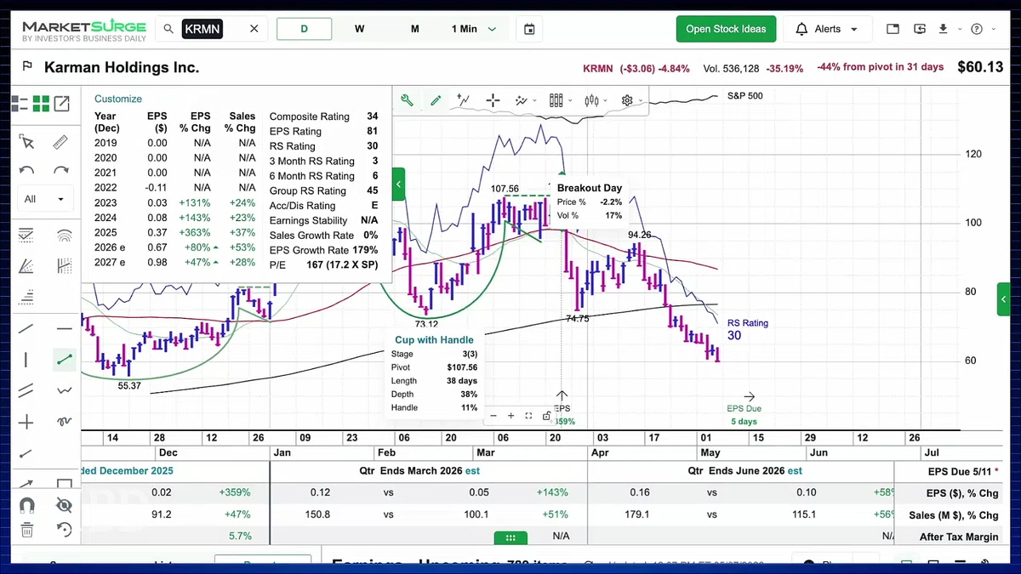Click the screen share icon
The height and width of the screenshot is (574, 1021).
920,29
